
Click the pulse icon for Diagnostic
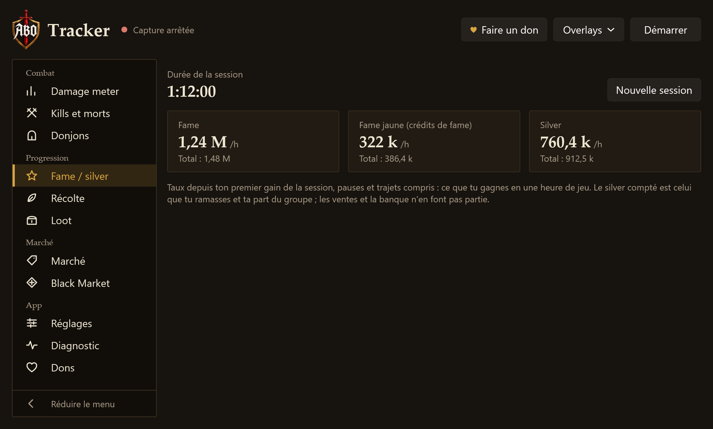(x=32, y=345)
